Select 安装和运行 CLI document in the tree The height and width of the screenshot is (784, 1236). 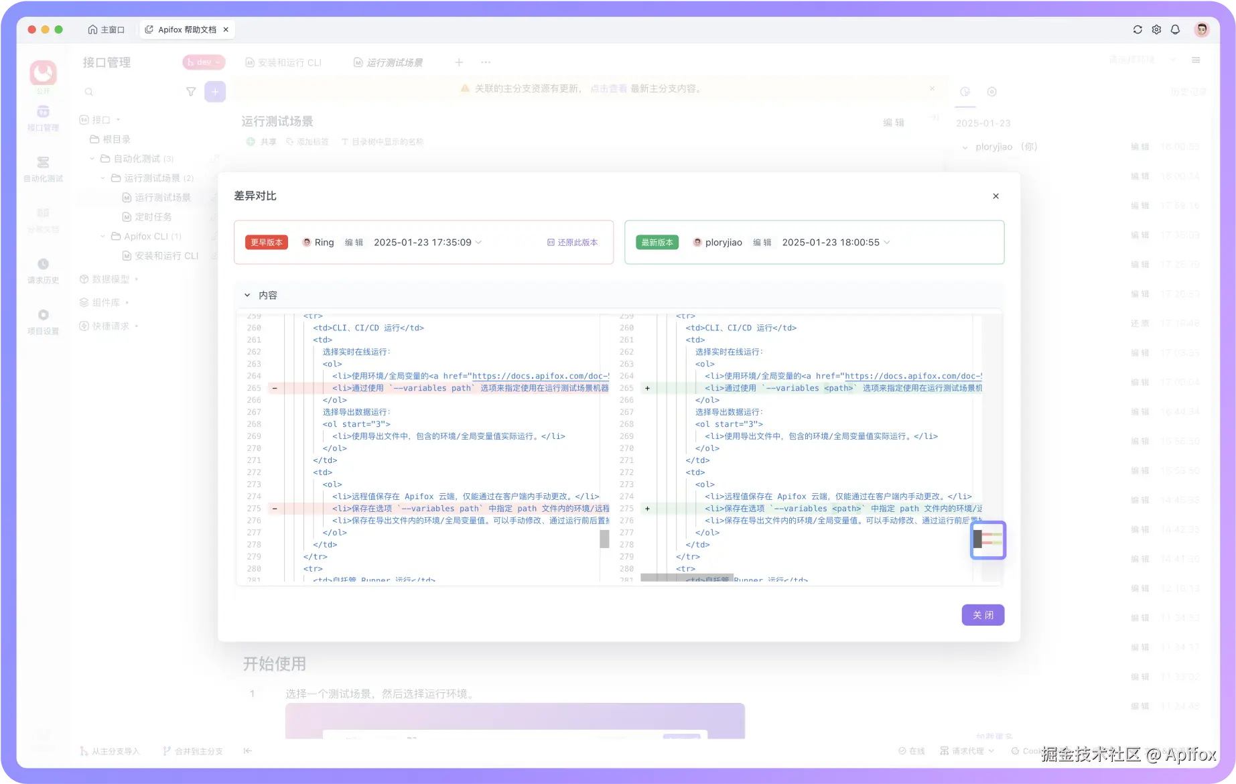coord(161,256)
